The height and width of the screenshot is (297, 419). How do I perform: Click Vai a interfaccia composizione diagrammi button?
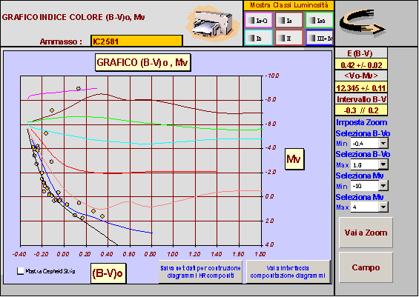(288, 272)
